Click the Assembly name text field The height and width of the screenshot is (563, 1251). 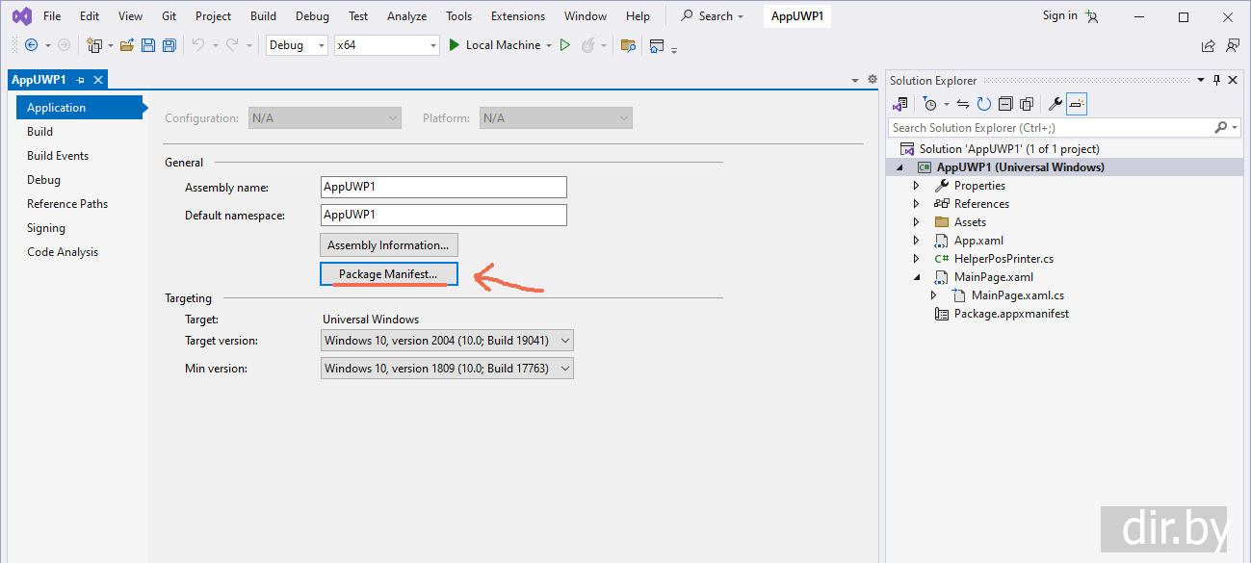coord(443,187)
